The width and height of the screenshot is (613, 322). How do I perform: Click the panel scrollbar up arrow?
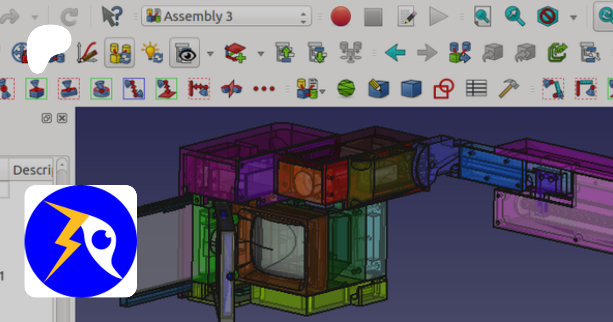click(x=62, y=165)
